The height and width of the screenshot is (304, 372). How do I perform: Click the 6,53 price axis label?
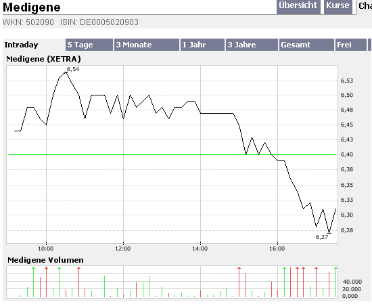[x=347, y=81]
